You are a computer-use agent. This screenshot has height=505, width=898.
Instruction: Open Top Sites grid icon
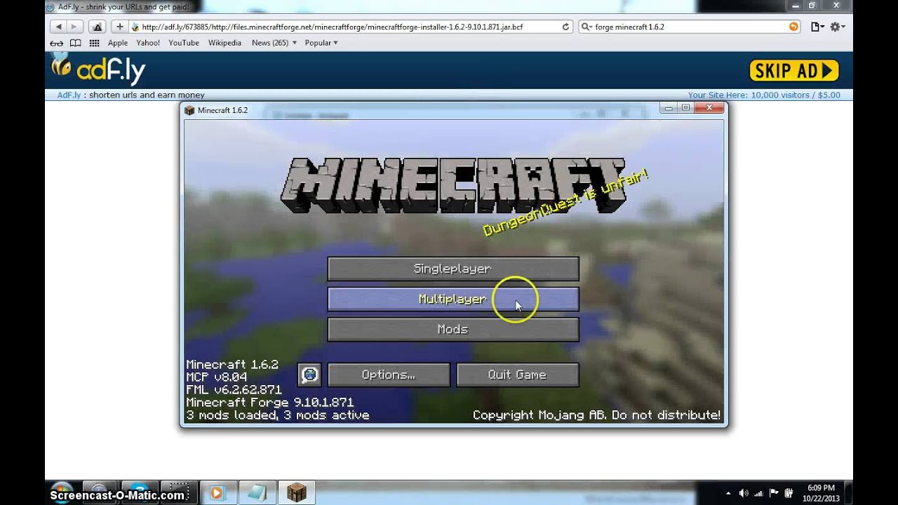[94, 43]
